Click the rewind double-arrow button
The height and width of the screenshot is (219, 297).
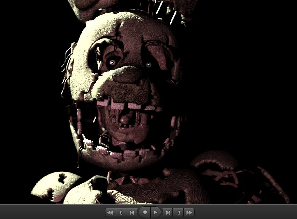pos(110,213)
